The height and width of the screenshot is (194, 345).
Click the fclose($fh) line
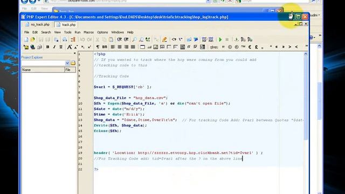107,131
